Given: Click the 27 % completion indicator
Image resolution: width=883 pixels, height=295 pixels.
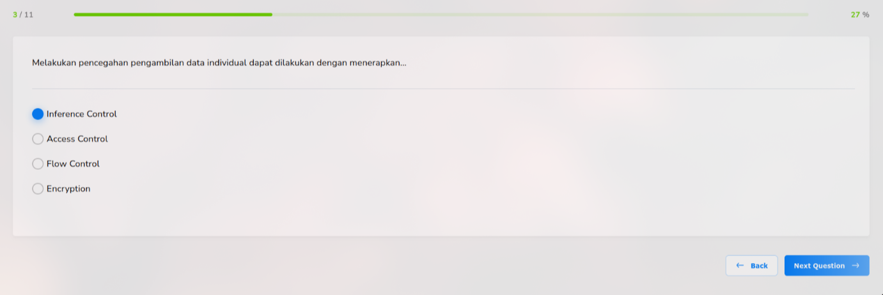Looking at the screenshot, I should point(860,15).
